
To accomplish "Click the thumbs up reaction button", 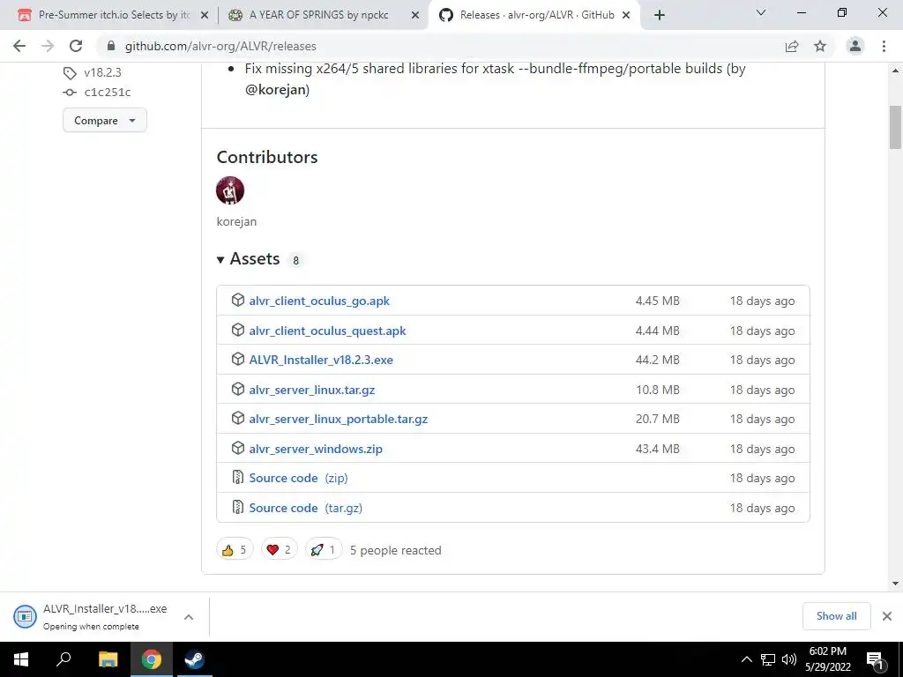I will coord(235,550).
